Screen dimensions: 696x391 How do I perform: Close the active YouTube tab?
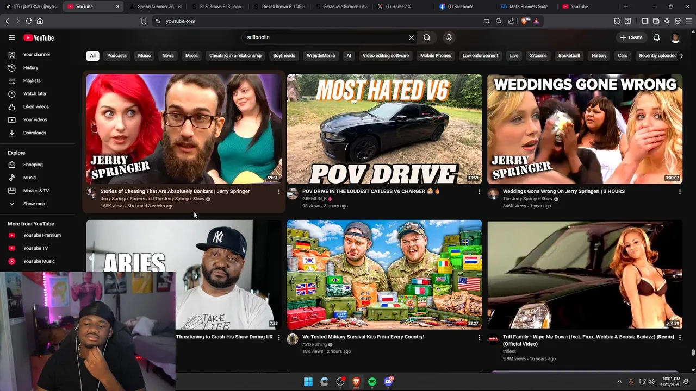(118, 7)
